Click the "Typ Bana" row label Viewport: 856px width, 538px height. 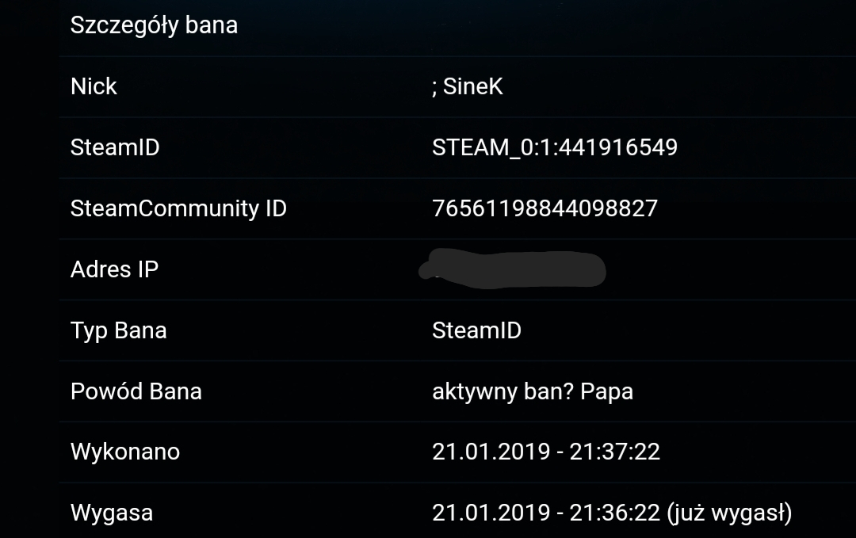118,330
